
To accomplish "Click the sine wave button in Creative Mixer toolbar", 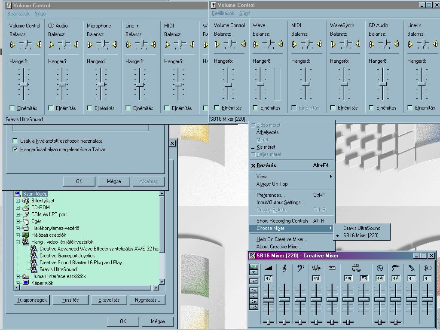I will (x=254, y=290).
